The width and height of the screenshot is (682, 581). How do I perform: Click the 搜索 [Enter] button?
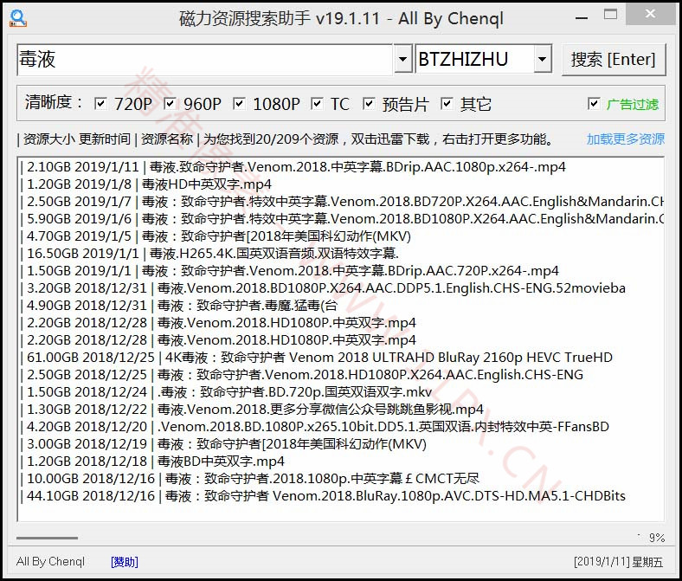click(x=614, y=60)
